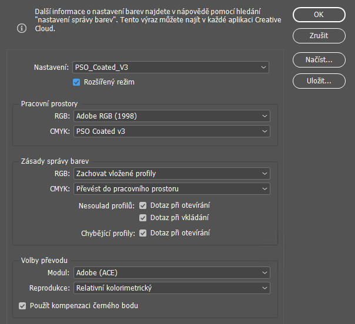Click the Načíst... button
This screenshot has width=355, height=324.
[x=319, y=59]
